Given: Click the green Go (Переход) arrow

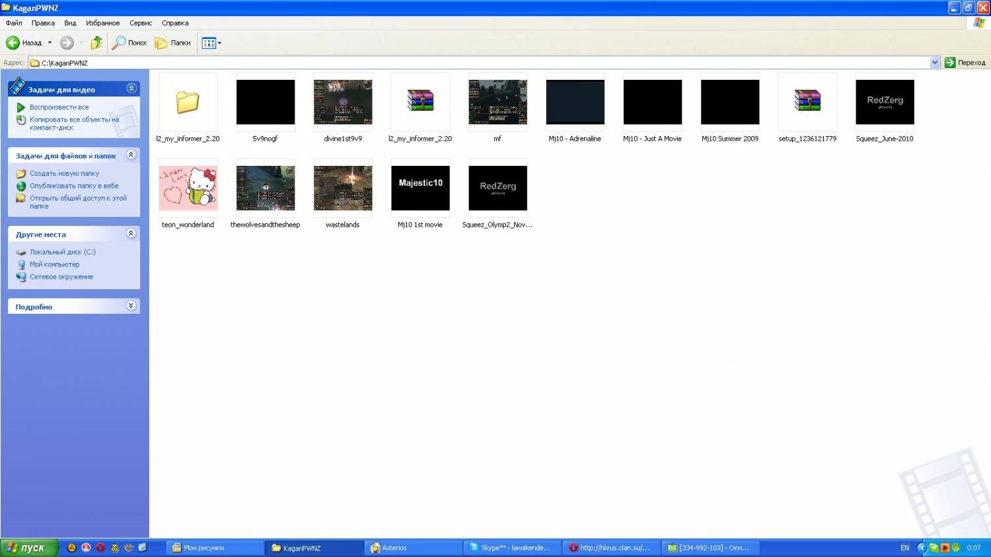Looking at the screenshot, I should 950,63.
